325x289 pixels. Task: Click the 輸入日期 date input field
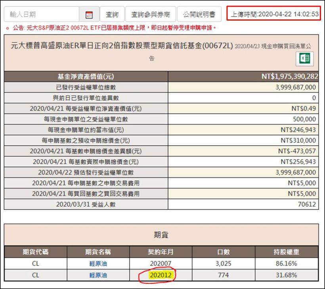pos(42,15)
